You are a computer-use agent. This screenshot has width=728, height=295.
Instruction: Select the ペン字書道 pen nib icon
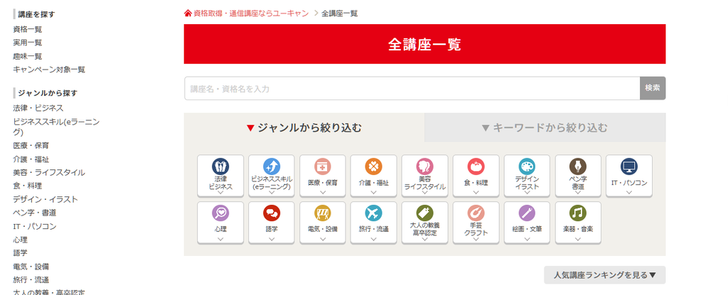pos(578,166)
